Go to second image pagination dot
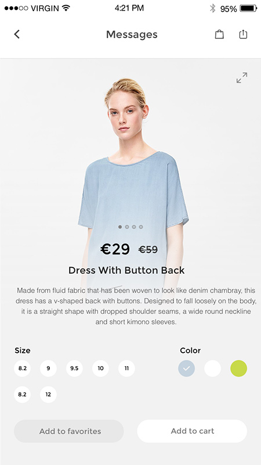Screen dimensions: 261x465 [x=127, y=227]
